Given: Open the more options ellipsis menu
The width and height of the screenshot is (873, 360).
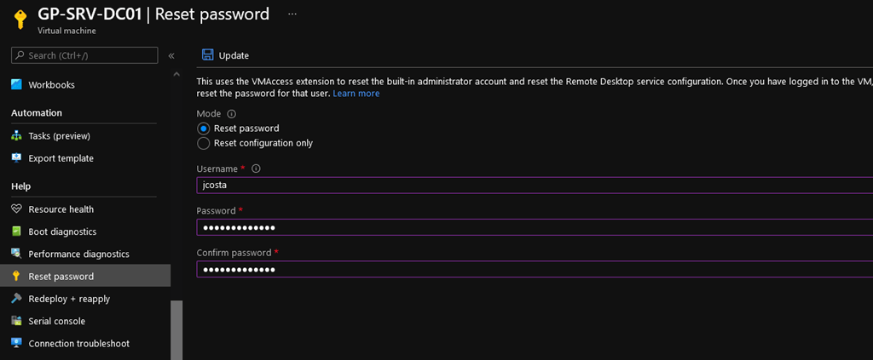Looking at the screenshot, I should [292, 14].
